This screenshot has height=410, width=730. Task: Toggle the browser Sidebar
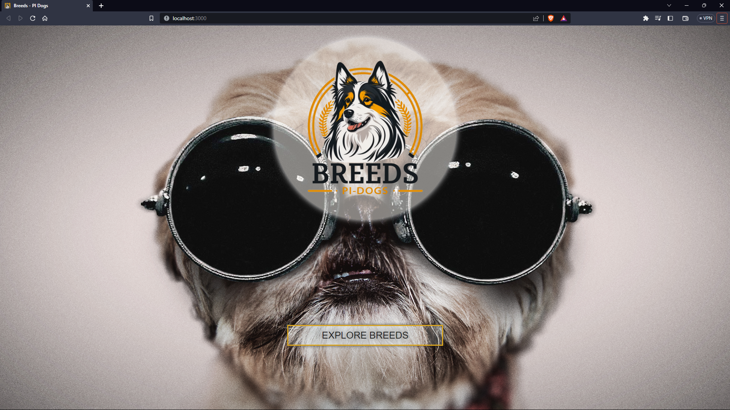670,18
